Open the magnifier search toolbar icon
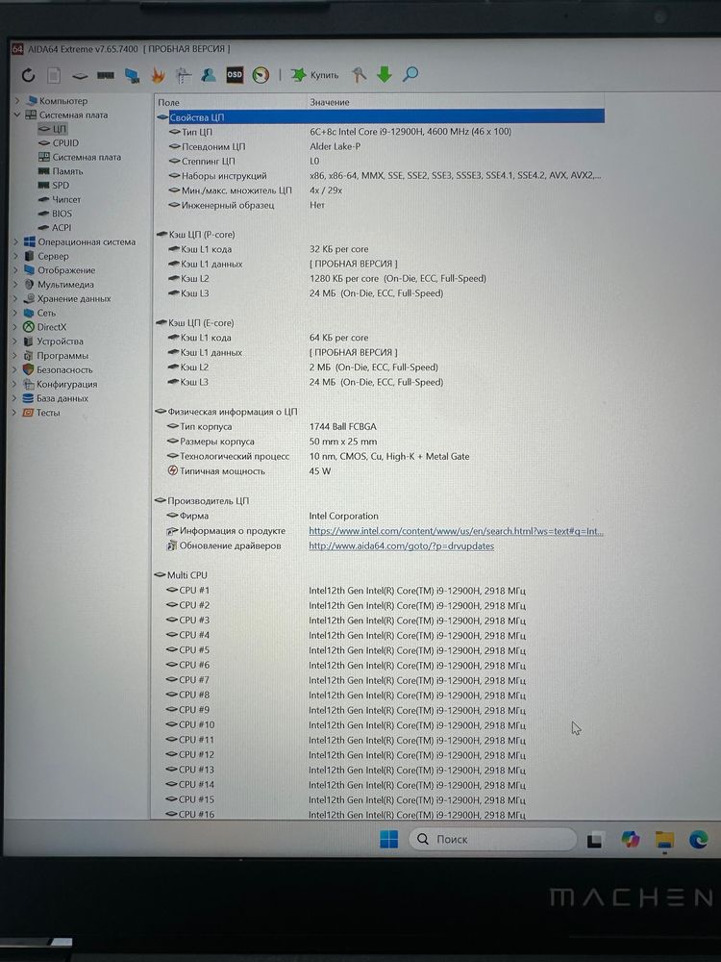The image size is (721, 962). 410,75
